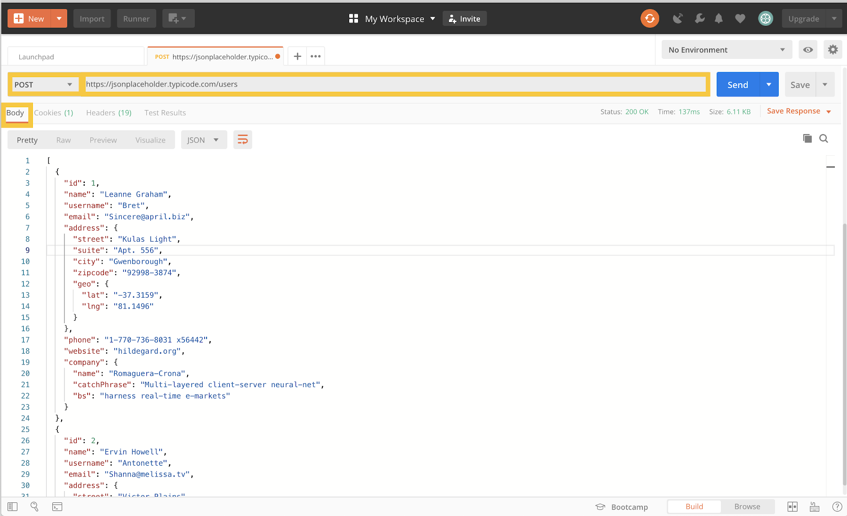Open the tab options ellipsis menu

316,56
